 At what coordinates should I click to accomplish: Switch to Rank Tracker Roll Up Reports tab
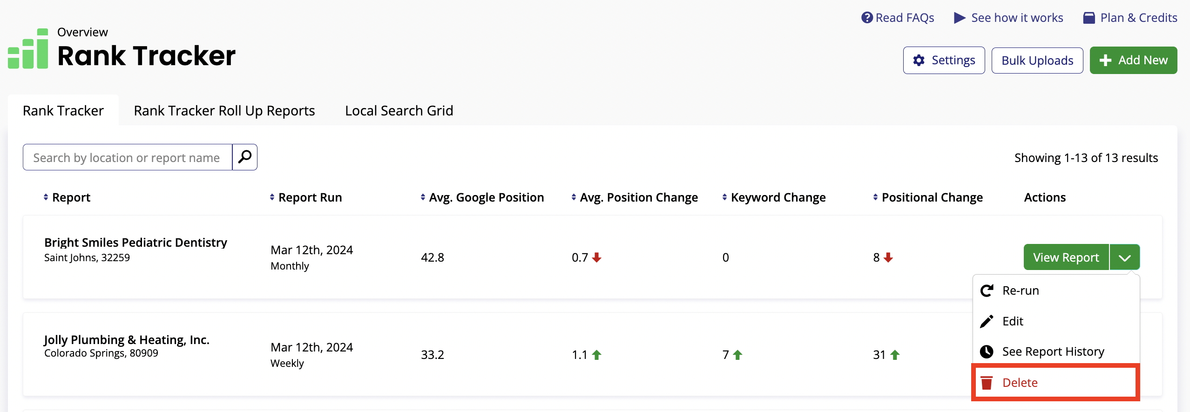point(224,111)
